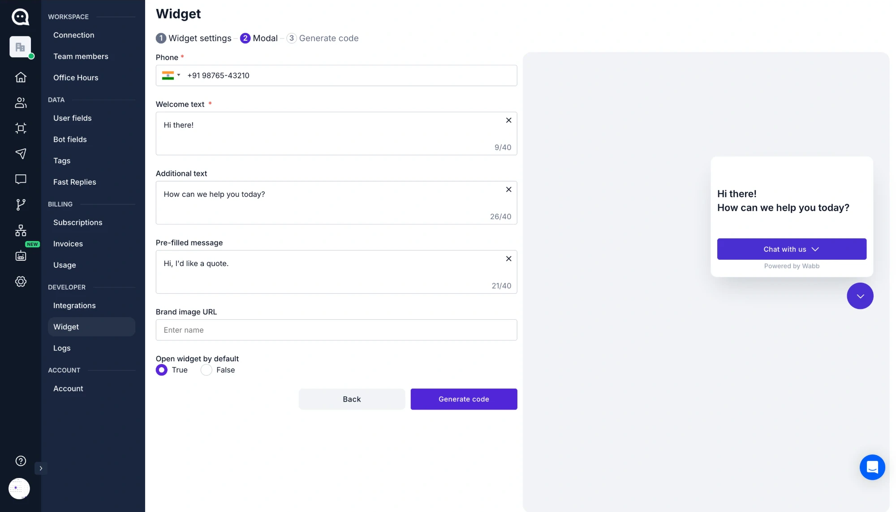Jump to step 3 Generate code
This screenshot has width=896, height=512.
point(323,38)
